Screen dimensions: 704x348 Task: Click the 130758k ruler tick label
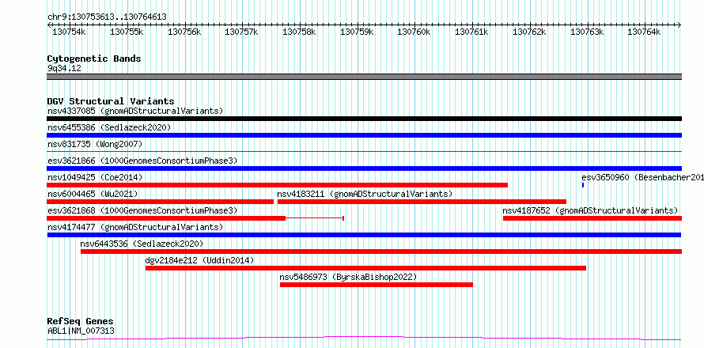[300, 32]
